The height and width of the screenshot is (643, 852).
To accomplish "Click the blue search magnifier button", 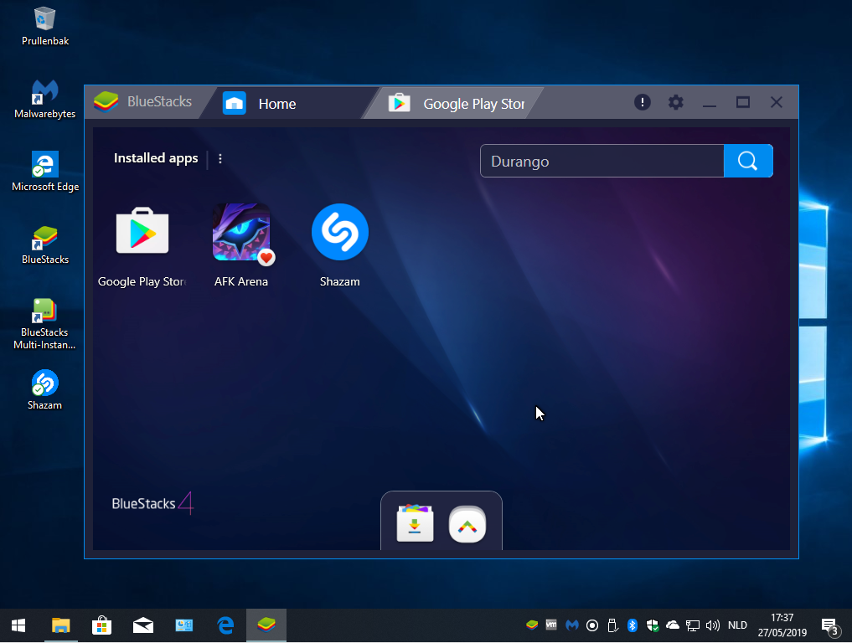I will click(x=748, y=161).
